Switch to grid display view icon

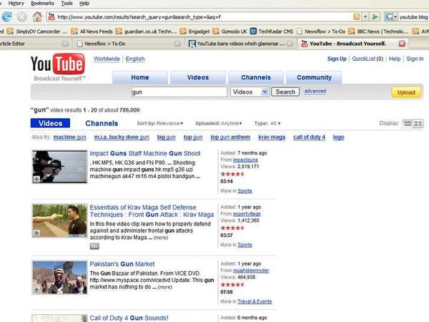(418, 124)
